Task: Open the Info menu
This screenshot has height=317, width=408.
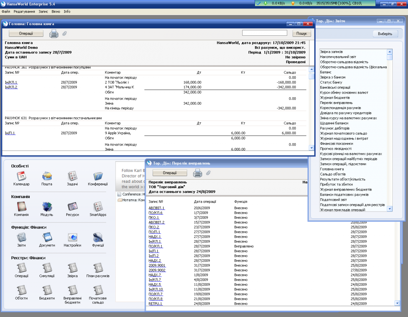Action: pyautogui.click(x=67, y=12)
